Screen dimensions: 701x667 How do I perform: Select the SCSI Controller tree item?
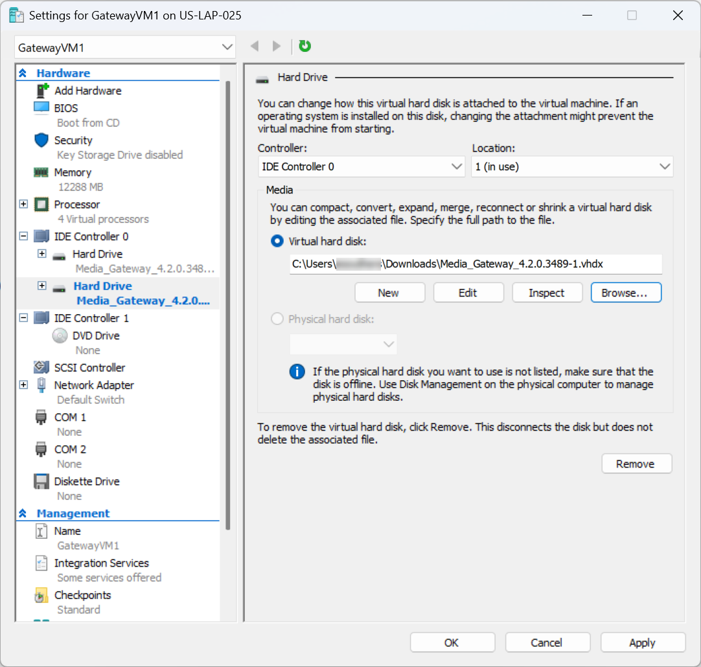(90, 368)
